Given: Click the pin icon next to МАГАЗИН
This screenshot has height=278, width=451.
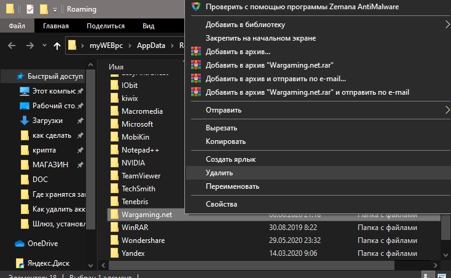Looking at the screenshot, I should 80,165.
